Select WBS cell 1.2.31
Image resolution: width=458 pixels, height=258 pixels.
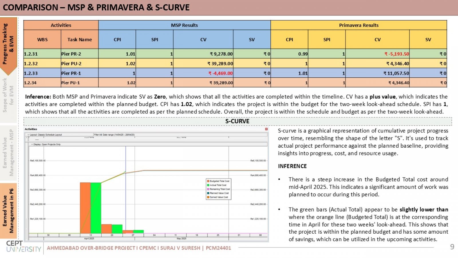point(42,54)
